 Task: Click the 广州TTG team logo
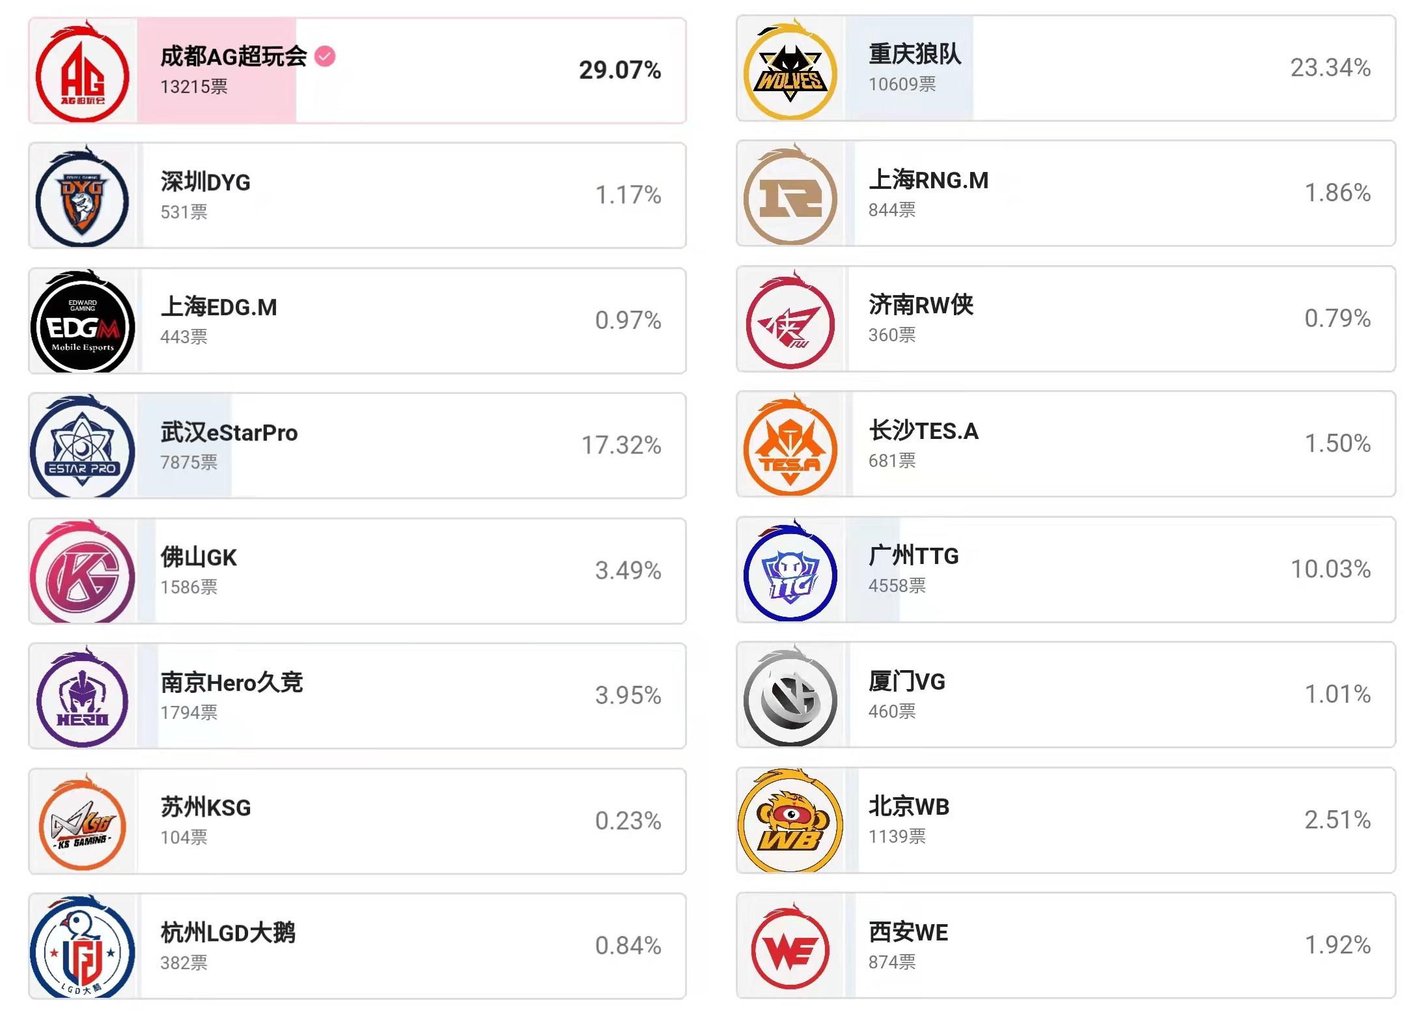click(790, 571)
